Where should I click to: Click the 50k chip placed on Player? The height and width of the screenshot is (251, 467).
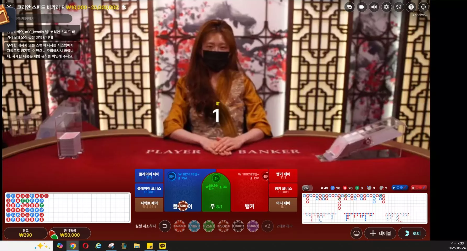point(183,206)
